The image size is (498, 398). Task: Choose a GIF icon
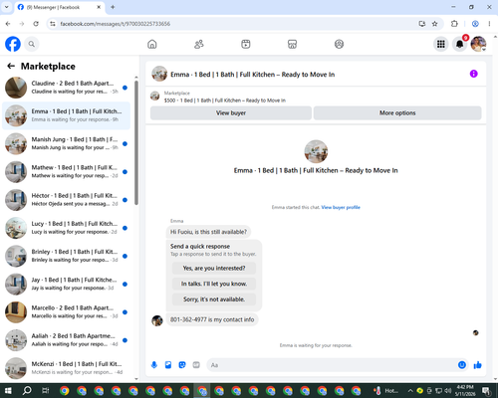196,365
